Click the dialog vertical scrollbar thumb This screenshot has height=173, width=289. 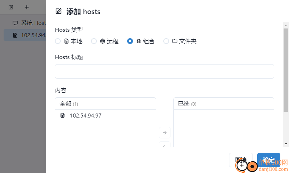286,70
